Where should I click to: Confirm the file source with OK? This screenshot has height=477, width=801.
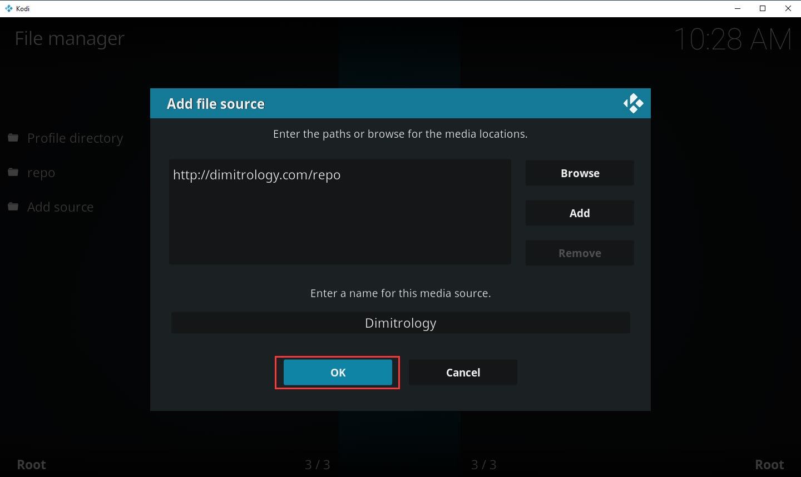pos(337,372)
